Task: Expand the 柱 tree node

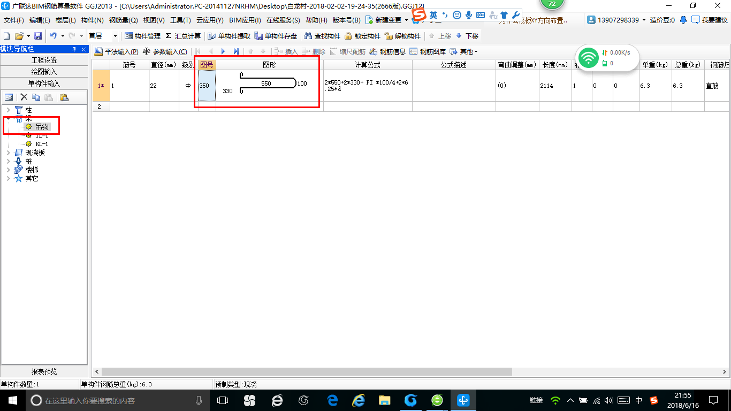Action: (8, 110)
